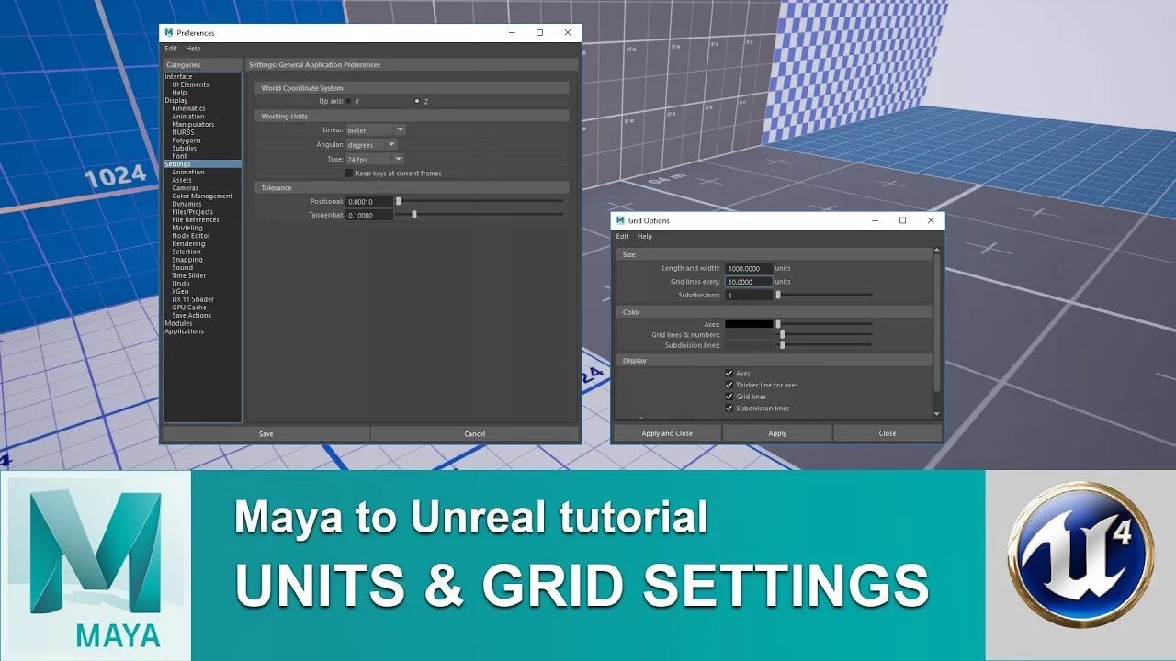
Task: Toggle Thicker line for axes checkbox
Action: tap(729, 385)
